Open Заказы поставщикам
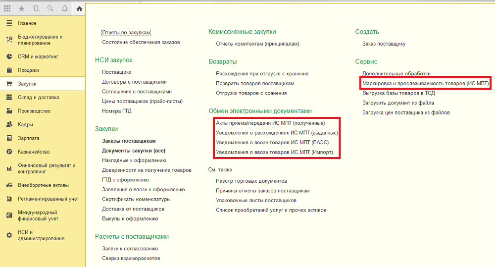The height and width of the screenshot is (267, 495). [129, 141]
